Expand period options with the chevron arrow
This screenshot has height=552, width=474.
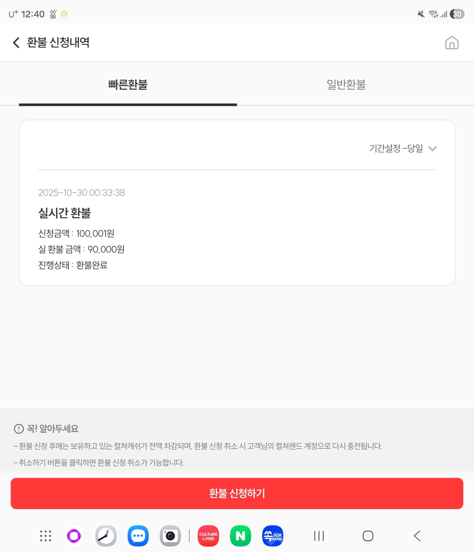tap(432, 149)
